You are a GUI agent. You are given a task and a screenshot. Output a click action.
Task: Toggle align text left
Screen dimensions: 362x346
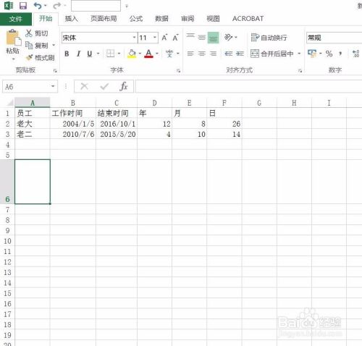pyautogui.click(x=190, y=54)
